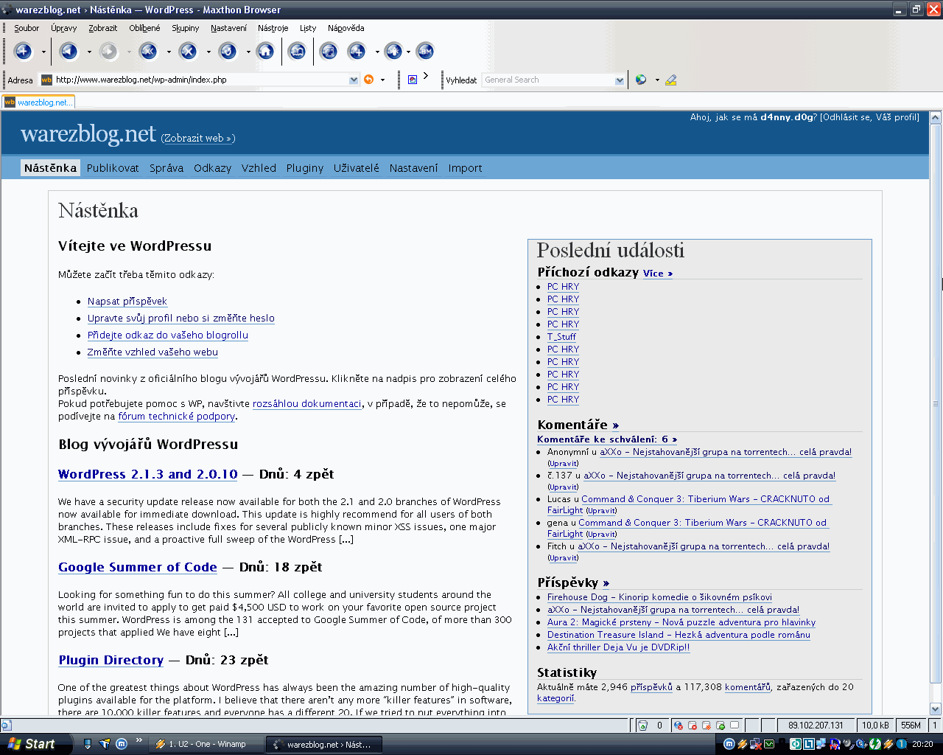Click the highlighter icon next to search
943x755 pixels.
670,80
